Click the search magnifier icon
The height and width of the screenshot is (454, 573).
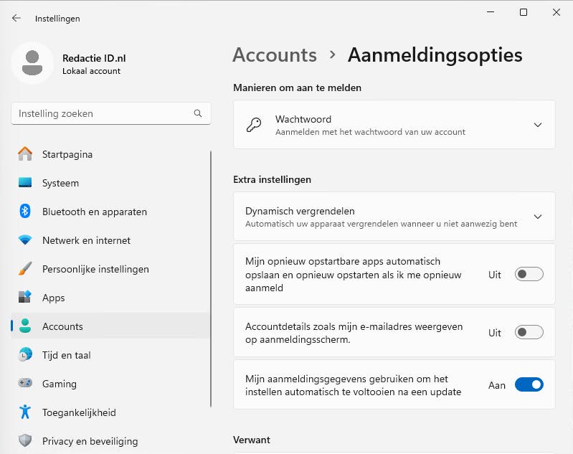pos(198,113)
